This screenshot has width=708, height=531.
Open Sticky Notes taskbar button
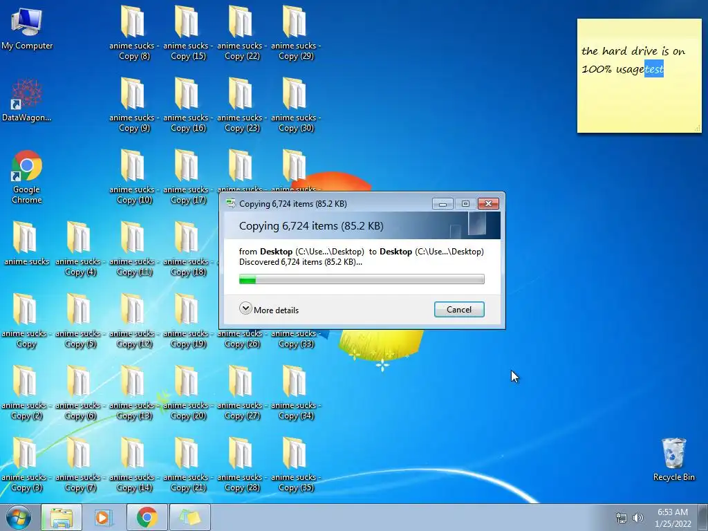click(x=190, y=517)
